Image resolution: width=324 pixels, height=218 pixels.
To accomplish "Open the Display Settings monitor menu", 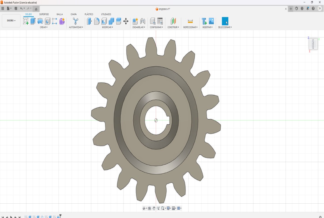I will (x=168, y=208).
